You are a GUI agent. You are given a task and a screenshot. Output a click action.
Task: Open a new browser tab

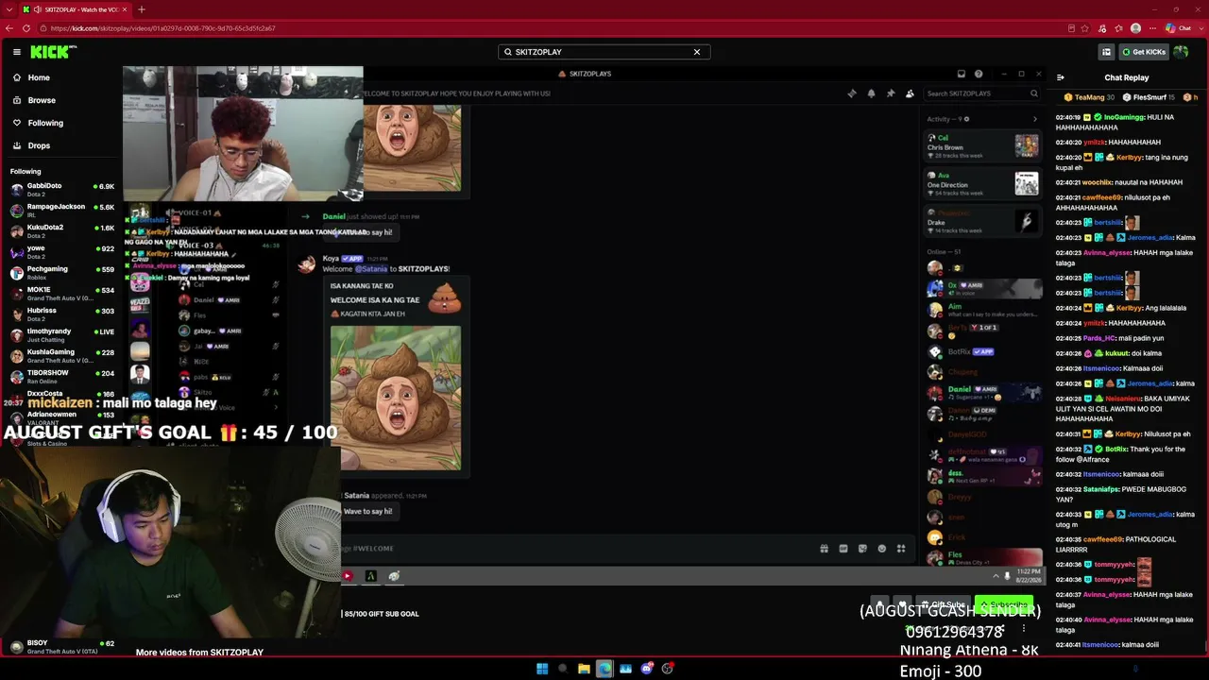click(x=141, y=9)
